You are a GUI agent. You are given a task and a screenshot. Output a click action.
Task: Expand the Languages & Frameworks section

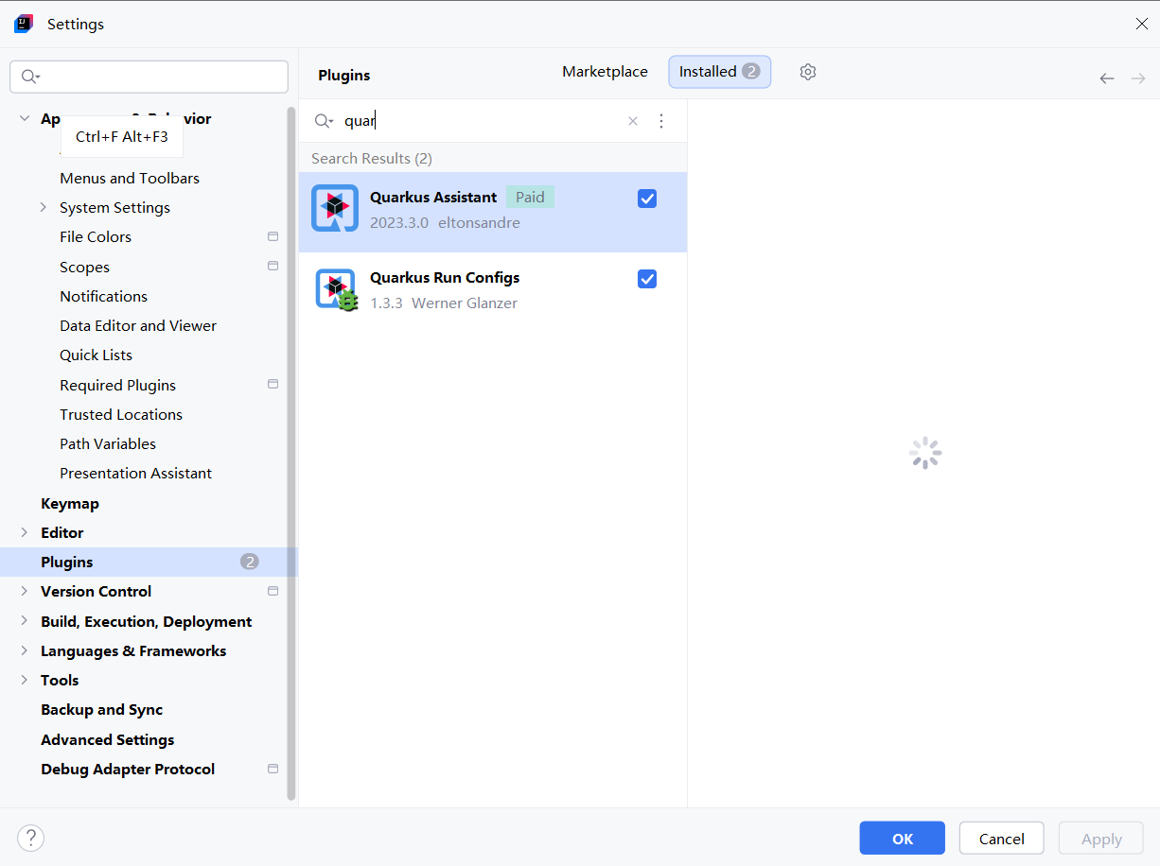click(x=25, y=650)
